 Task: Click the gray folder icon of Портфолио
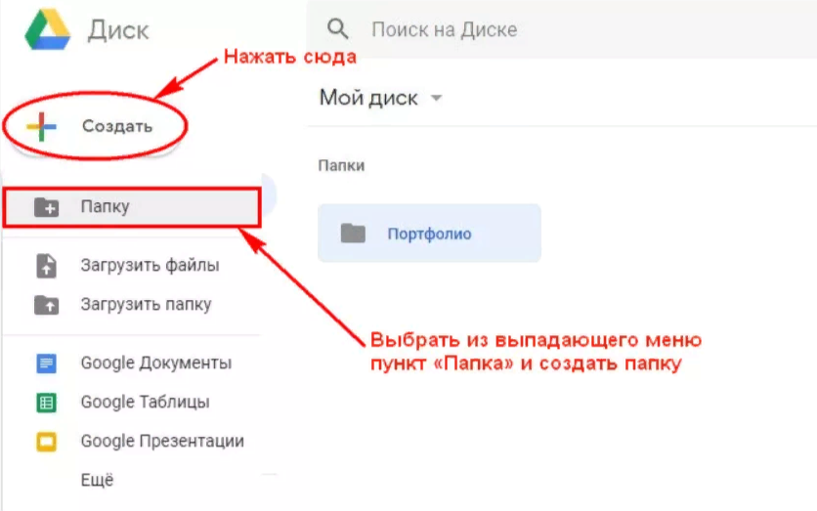pyautogui.click(x=353, y=233)
